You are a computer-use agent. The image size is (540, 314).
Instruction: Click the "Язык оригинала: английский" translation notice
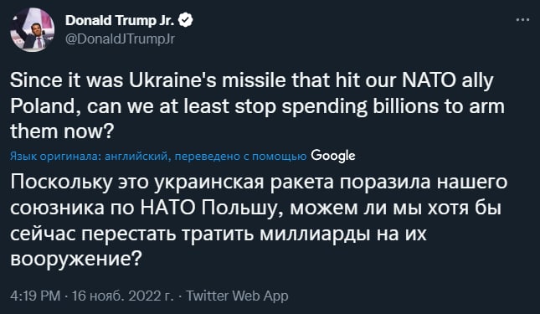[89, 157]
